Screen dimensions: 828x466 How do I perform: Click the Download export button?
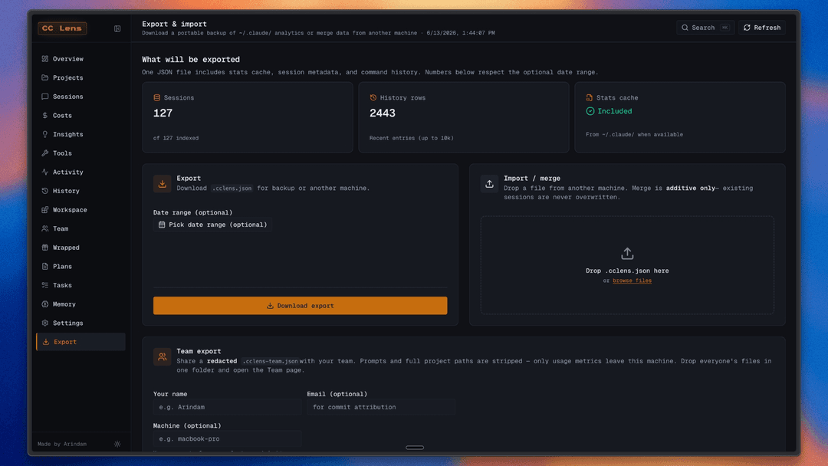(x=300, y=306)
